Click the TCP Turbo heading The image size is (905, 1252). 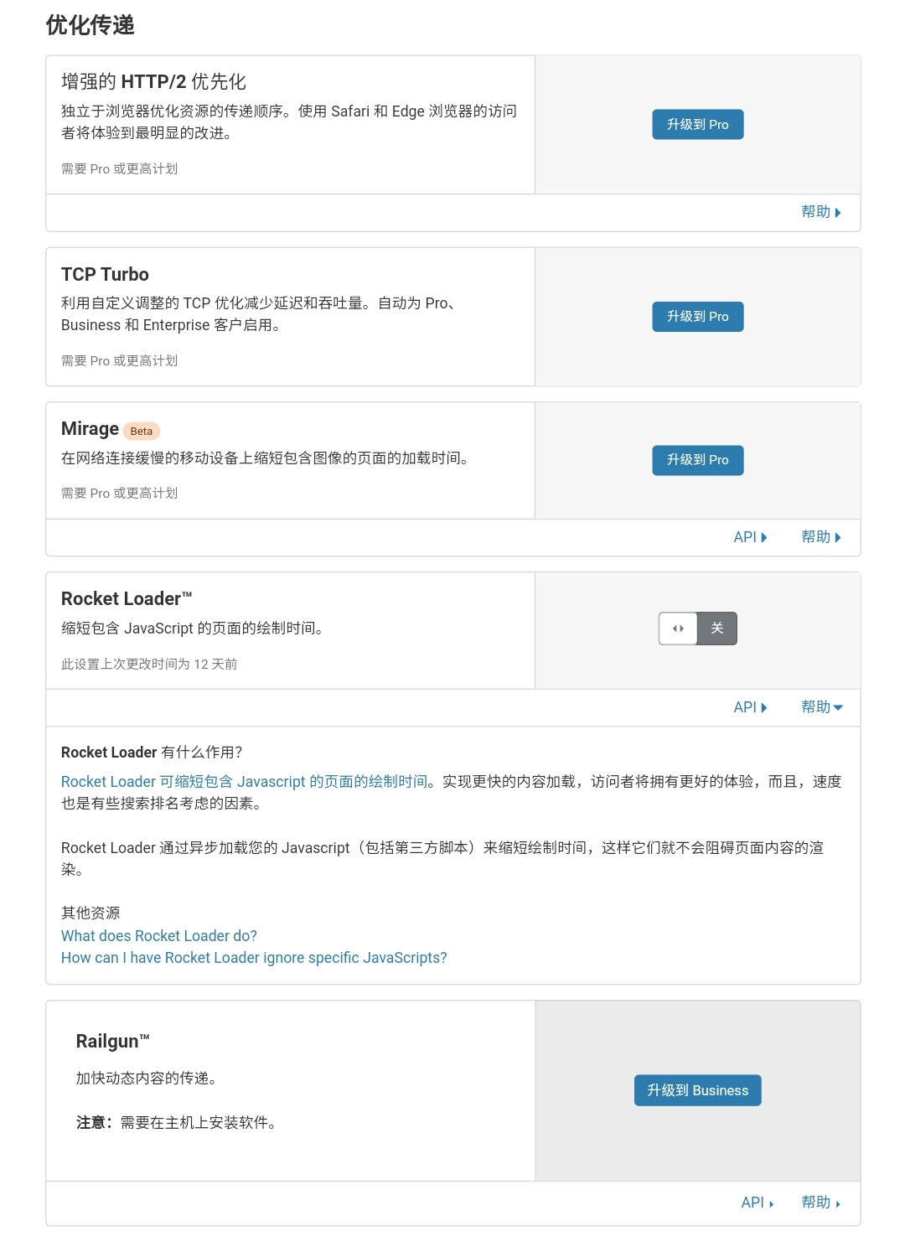[x=105, y=274]
